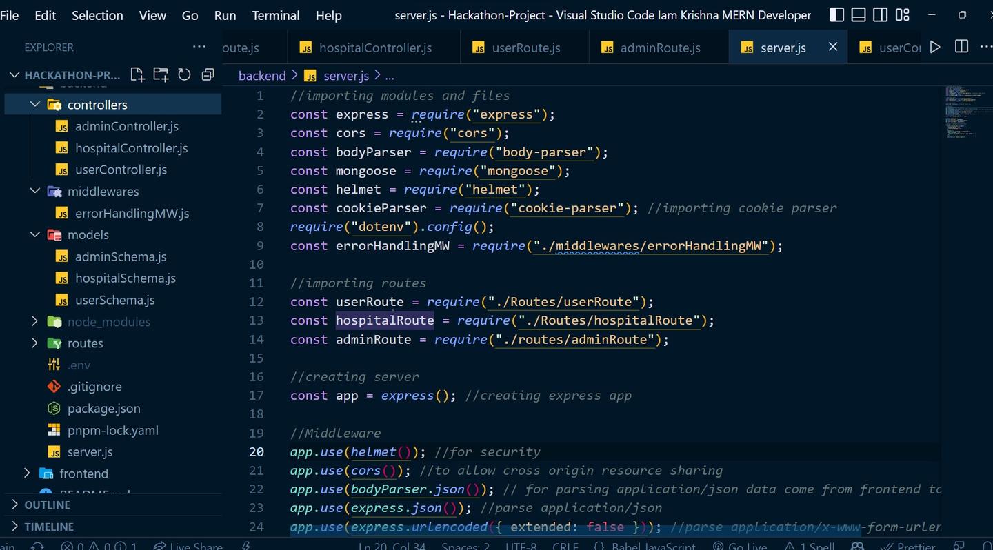Click line number 20 in the gutter
This screenshot has height=550, width=993.
pyautogui.click(x=256, y=452)
